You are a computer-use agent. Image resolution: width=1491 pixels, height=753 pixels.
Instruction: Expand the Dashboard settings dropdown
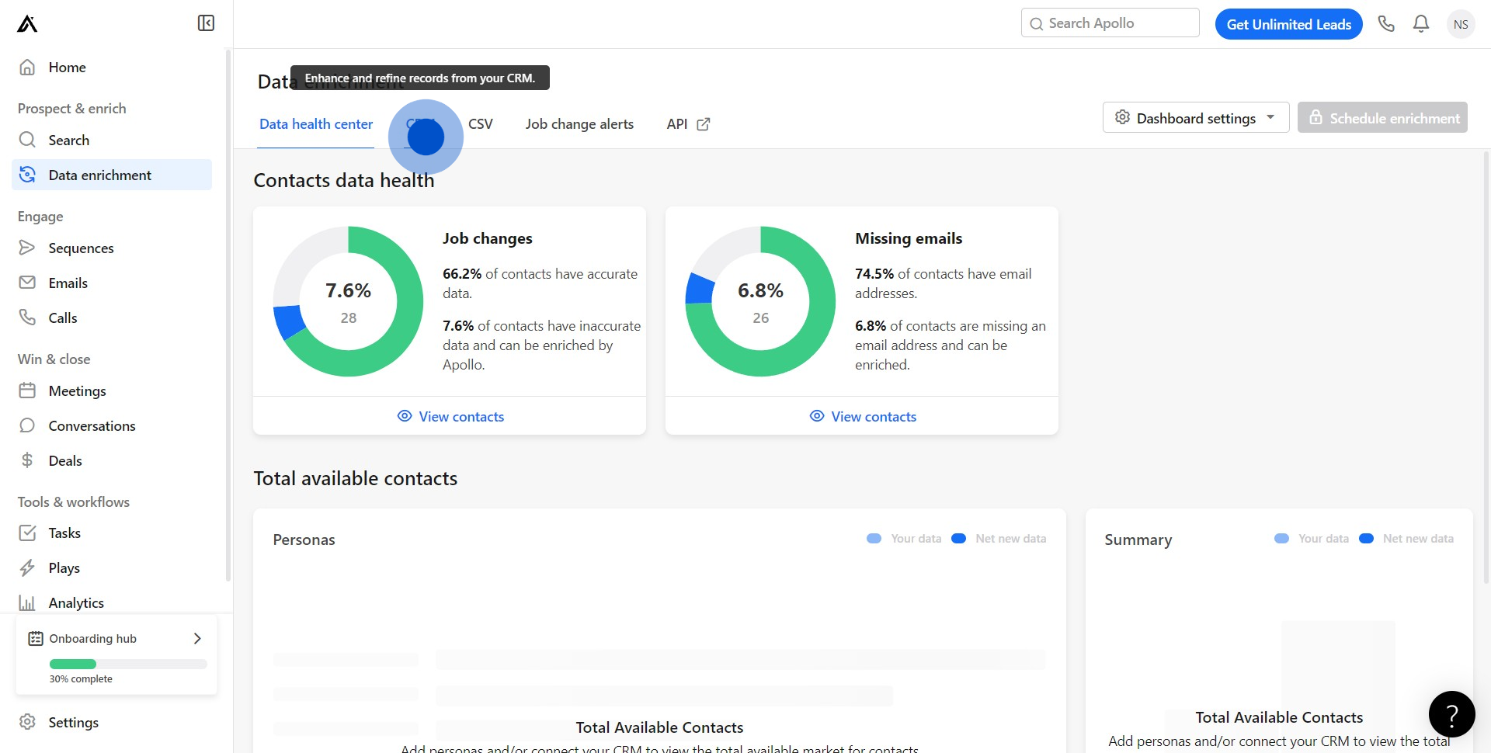(1195, 118)
